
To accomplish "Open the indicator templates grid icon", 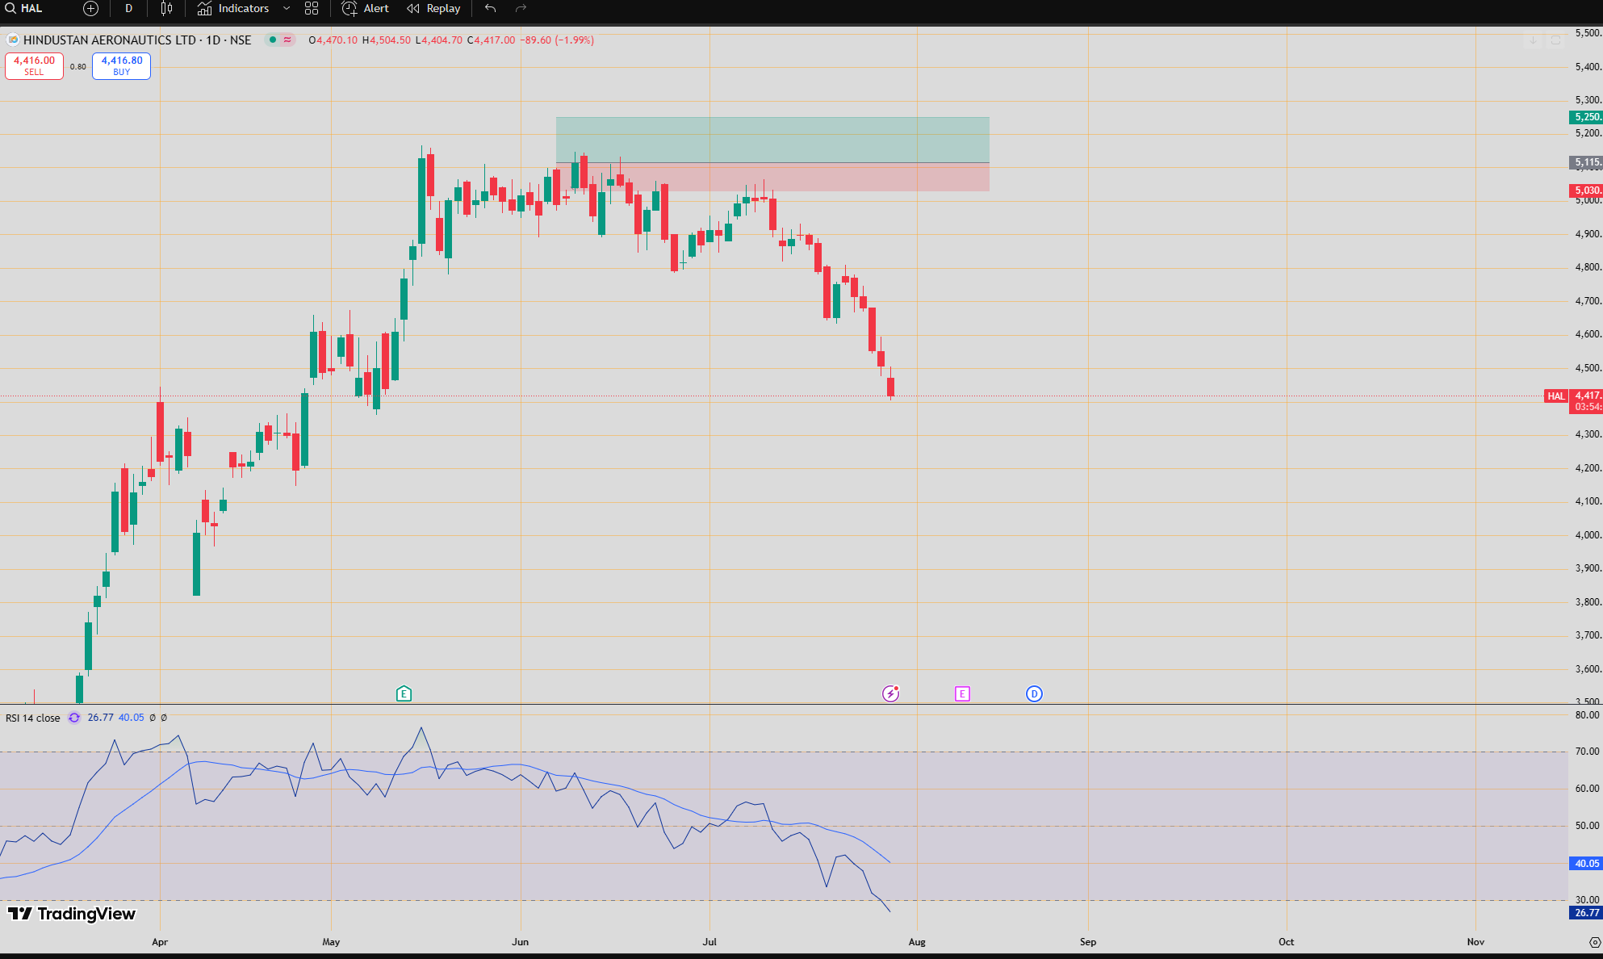I will (312, 9).
